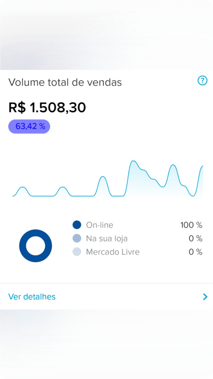Click the first small bump in sales chart
Viewport: 213px width, 379px height.
coord(22,187)
